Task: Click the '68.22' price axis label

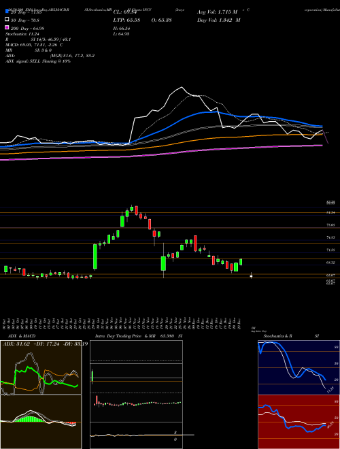Action: tap(330, 263)
